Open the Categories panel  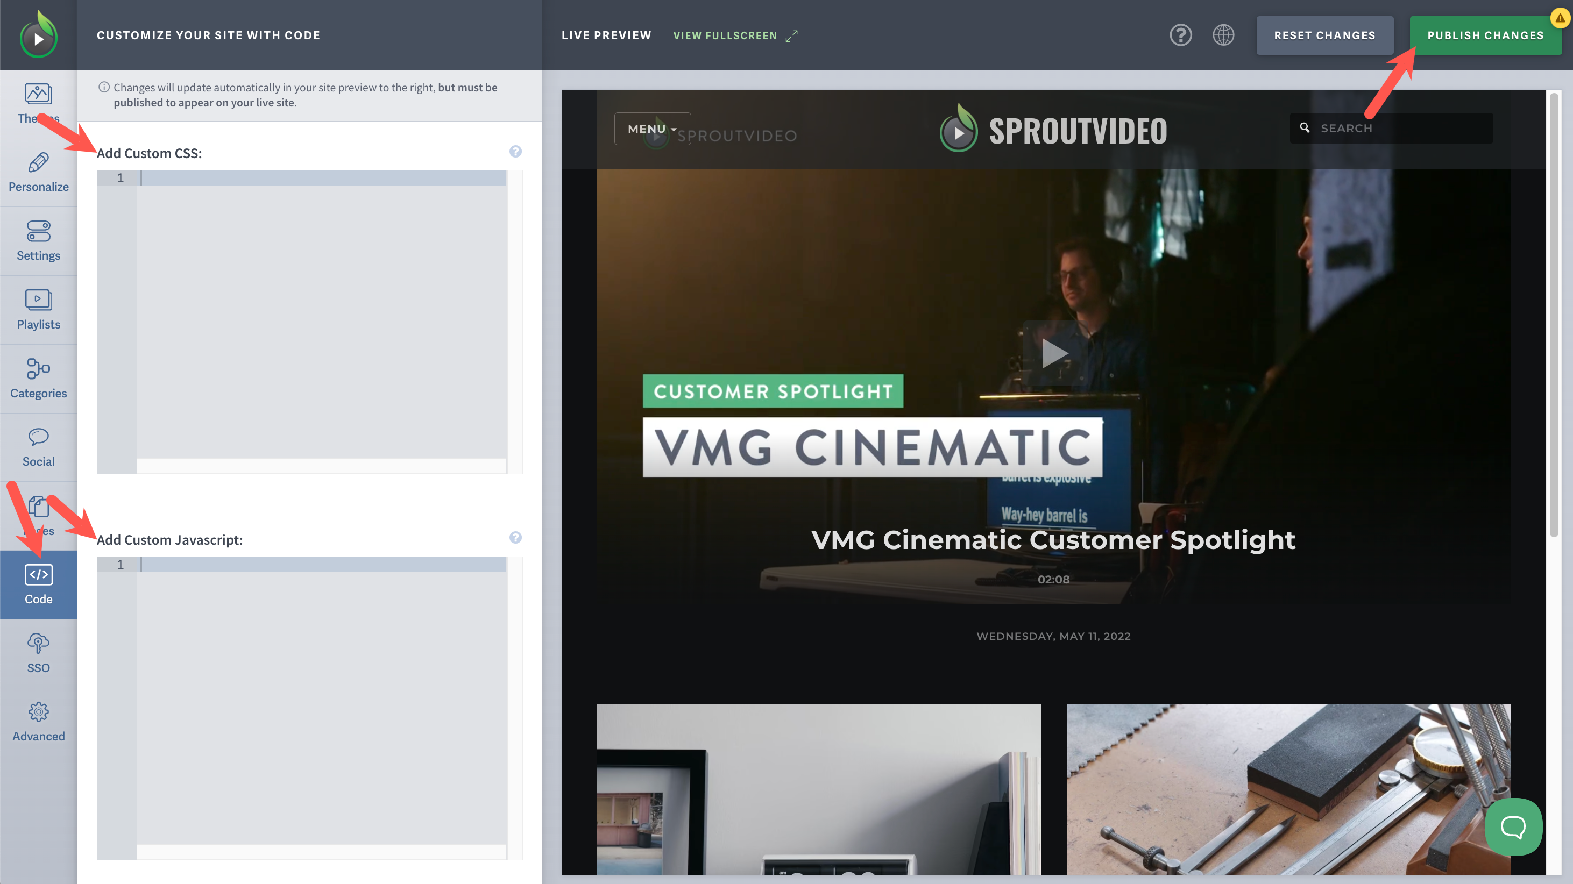click(38, 378)
